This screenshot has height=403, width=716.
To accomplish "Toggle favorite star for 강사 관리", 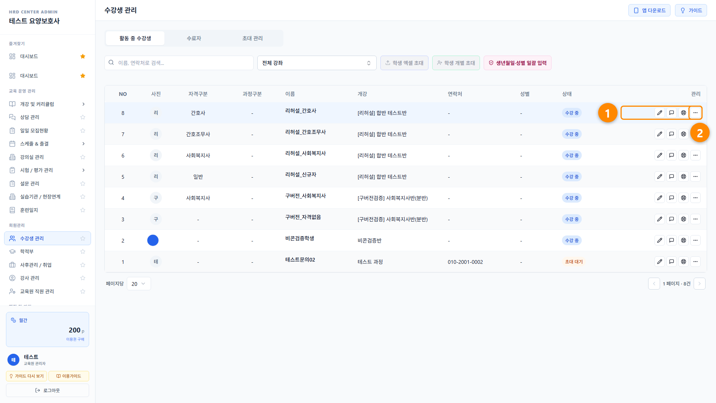I will tap(83, 278).
